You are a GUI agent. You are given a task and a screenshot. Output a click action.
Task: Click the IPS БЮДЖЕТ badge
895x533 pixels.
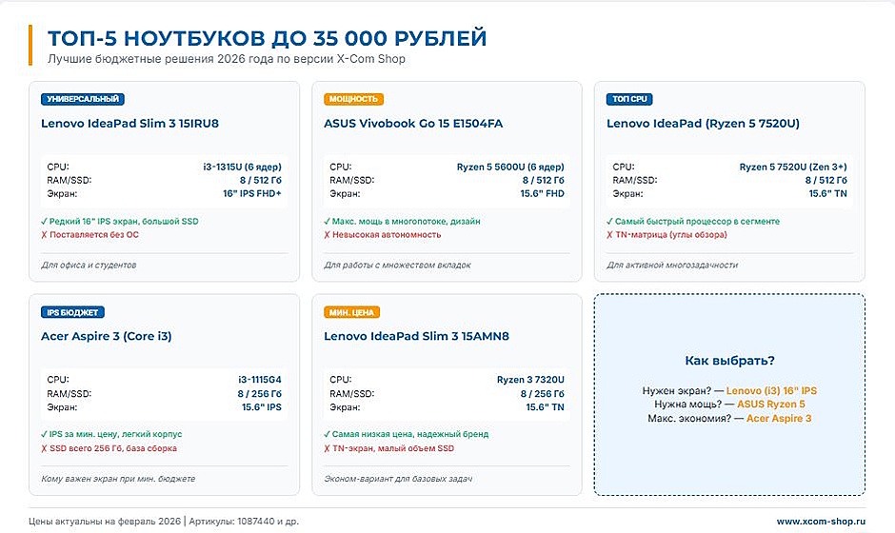pos(72,312)
